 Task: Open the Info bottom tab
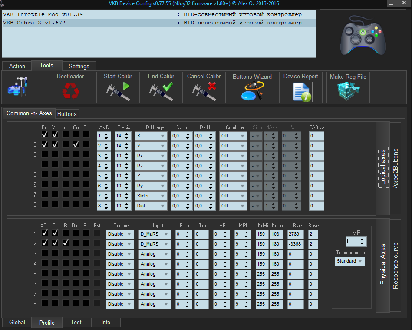pyautogui.click(x=105, y=322)
